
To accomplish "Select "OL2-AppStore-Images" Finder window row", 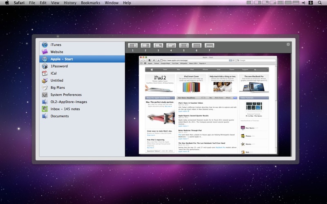I will pos(82,102).
